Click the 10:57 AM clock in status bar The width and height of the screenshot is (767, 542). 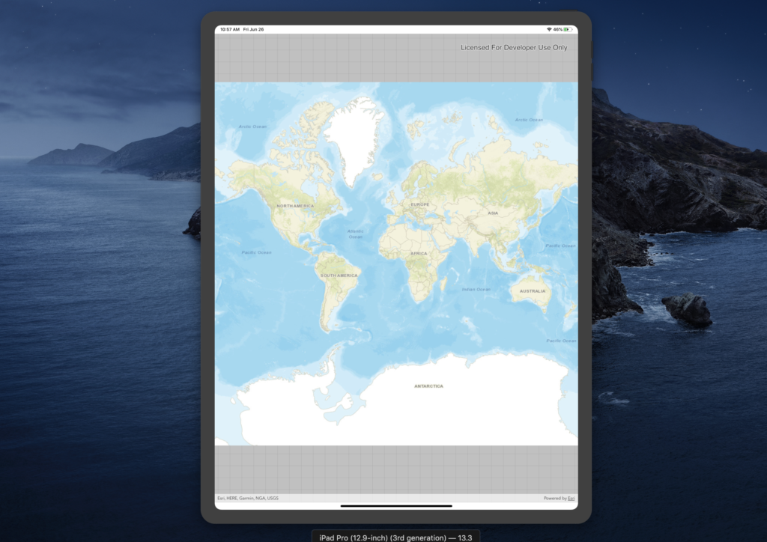click(230, 29)
